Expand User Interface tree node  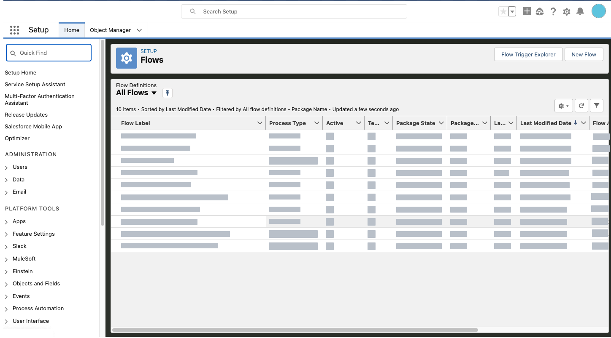[6, 322]
